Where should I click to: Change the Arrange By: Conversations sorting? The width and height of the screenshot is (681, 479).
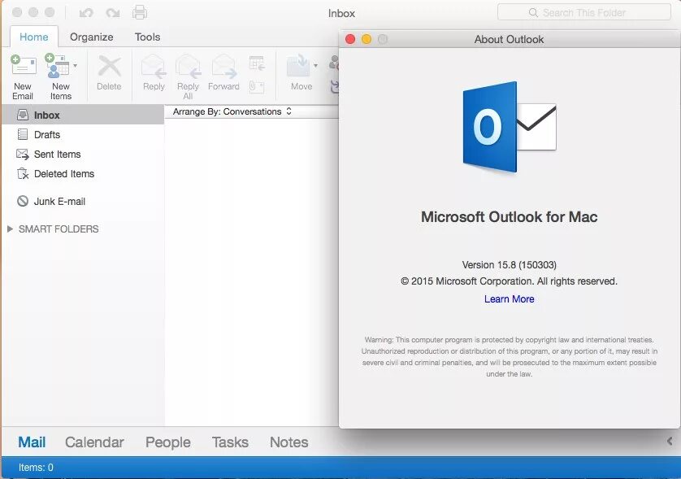(x=232, y=111)
